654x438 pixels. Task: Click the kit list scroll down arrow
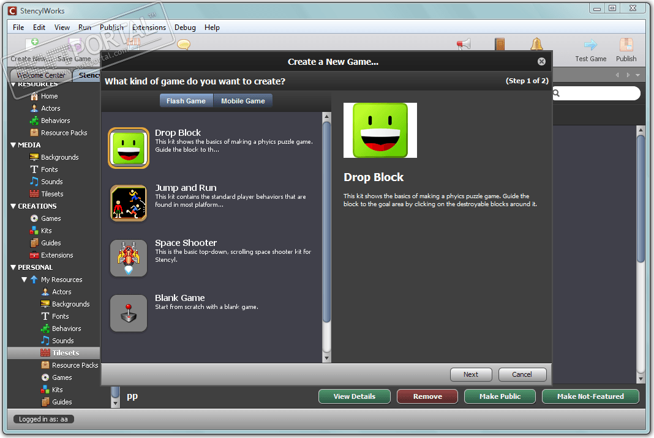(326, 358)
